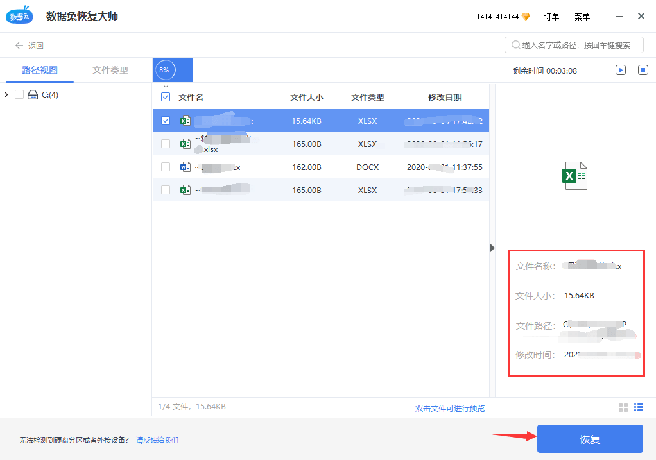Click the 恢复 recover button
This screenshot has height=460, width=656.
pos(590,439)
